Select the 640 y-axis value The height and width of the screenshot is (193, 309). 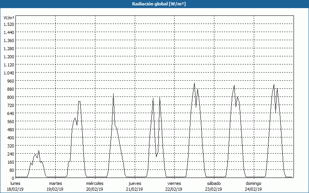pyautogui.click(x=10, y=113)
